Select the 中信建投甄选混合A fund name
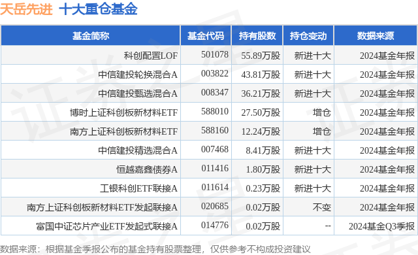Viewport: 418px width, 255px height. point(138,93)
